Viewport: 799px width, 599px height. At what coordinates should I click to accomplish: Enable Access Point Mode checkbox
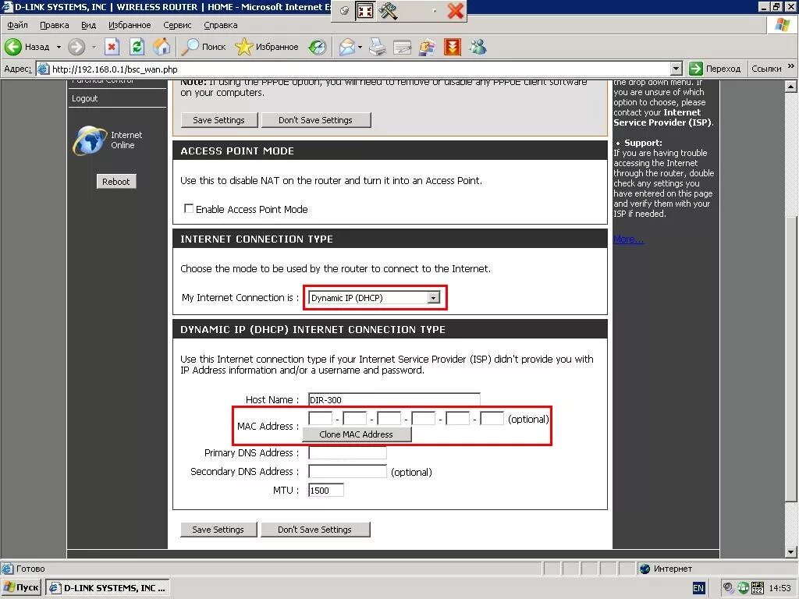click(189, 208)
